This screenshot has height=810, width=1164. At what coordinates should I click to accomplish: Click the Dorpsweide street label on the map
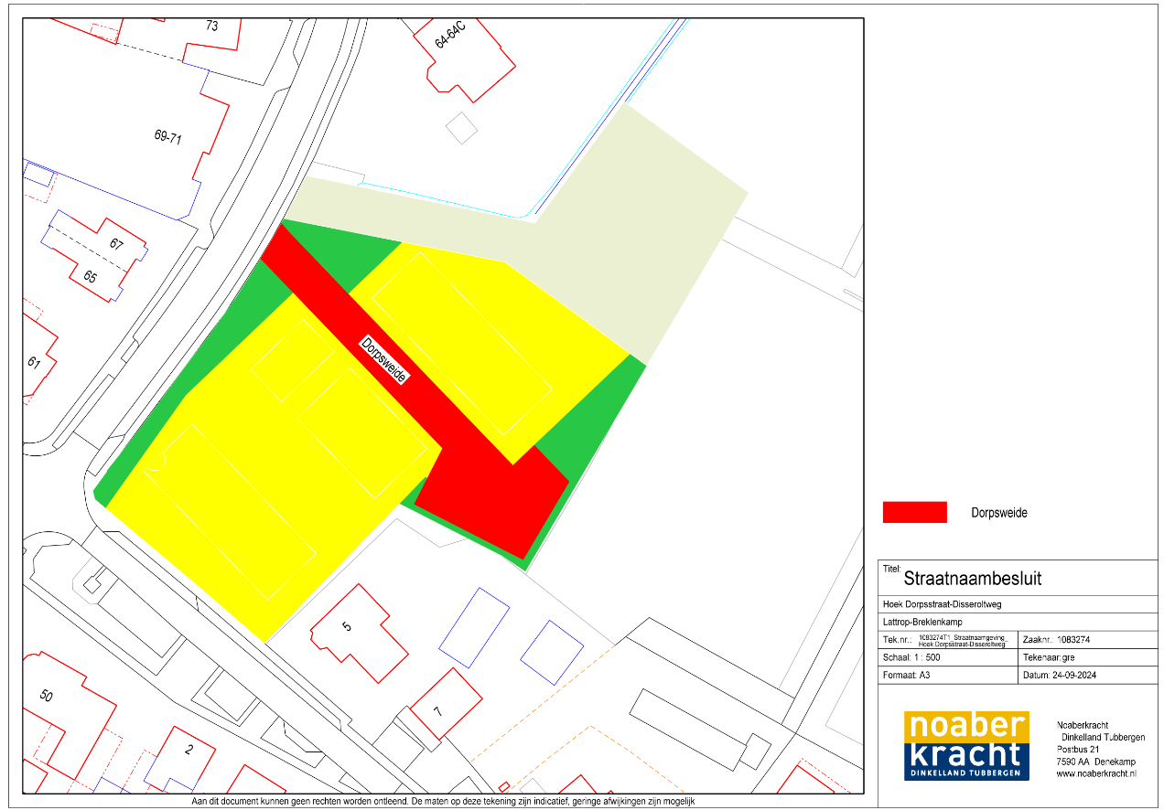(385, 360)
